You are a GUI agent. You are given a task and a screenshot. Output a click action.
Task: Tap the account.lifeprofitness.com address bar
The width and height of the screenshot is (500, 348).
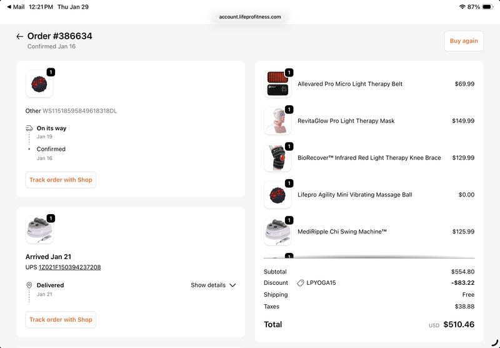250,17
